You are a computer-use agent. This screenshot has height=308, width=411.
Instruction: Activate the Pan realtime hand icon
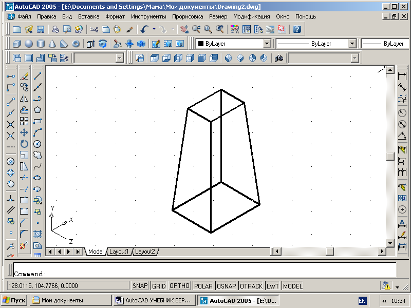184,29
